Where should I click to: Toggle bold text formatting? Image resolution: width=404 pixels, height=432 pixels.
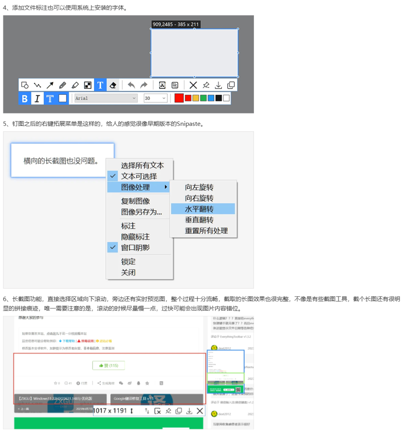tap(24, 98)
